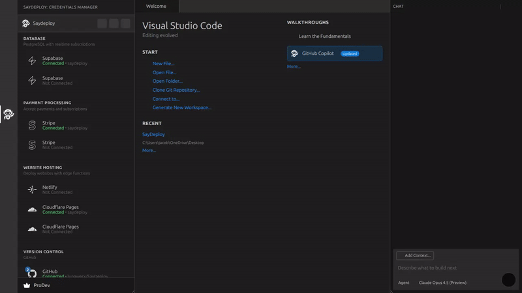Open the connected Stripe S icon

[x=32, y=125]
